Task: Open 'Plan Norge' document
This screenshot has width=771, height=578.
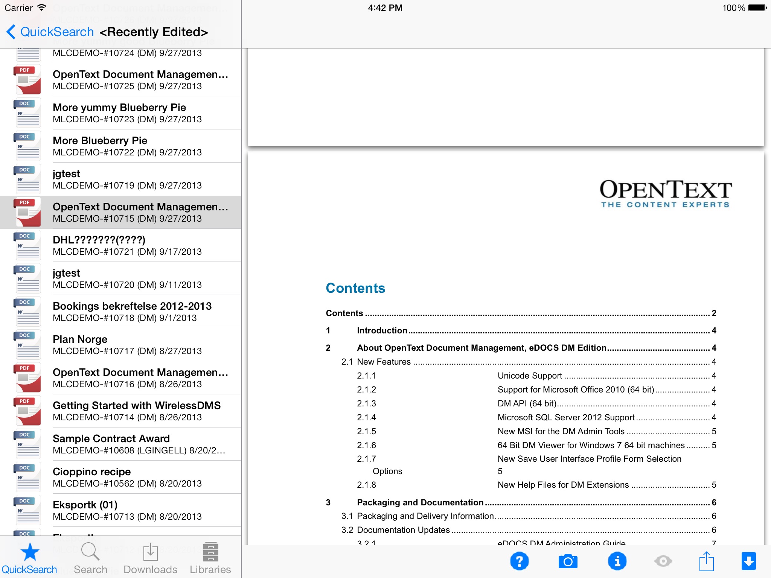Action: pos(120,345)
